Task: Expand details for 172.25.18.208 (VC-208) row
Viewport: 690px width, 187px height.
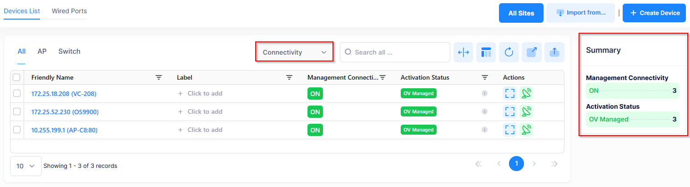Action: (510, 93)
